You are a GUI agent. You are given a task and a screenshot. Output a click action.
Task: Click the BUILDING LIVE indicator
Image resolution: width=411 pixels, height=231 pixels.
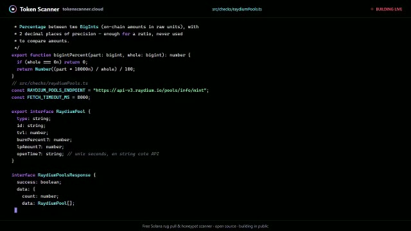(x=389, y=9)
